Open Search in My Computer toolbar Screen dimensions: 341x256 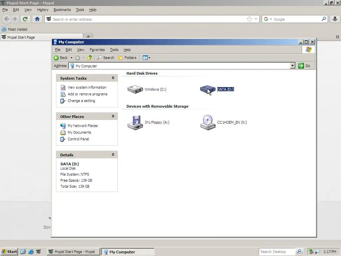pos(106,58)
